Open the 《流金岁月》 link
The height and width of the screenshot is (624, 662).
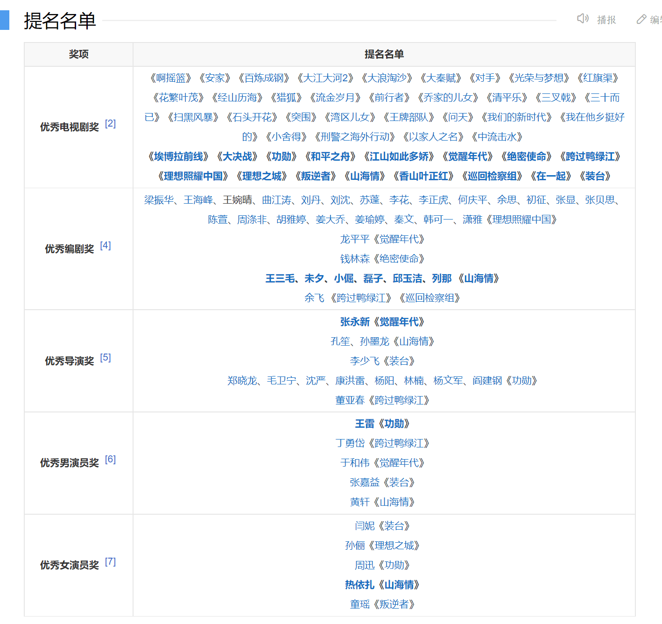335,98
